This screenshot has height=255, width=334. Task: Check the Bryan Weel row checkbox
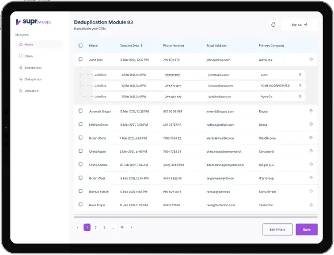tap(81, 177)
